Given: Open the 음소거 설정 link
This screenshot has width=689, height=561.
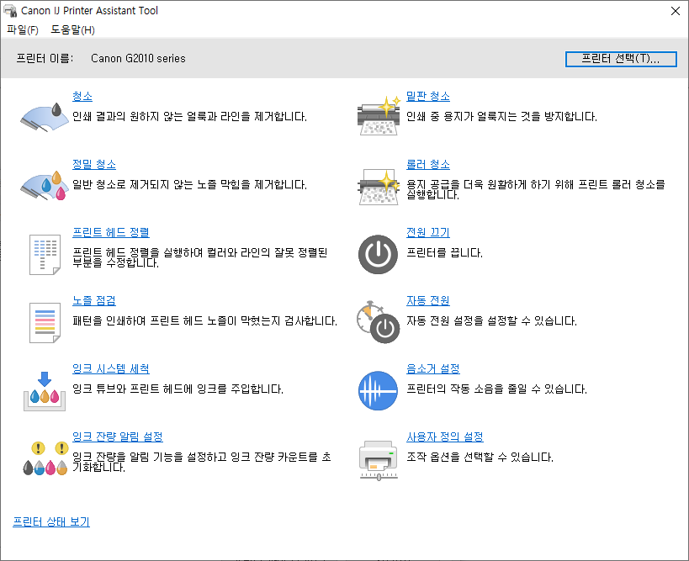Looking at the screenshot, I should tap(432, 368).
